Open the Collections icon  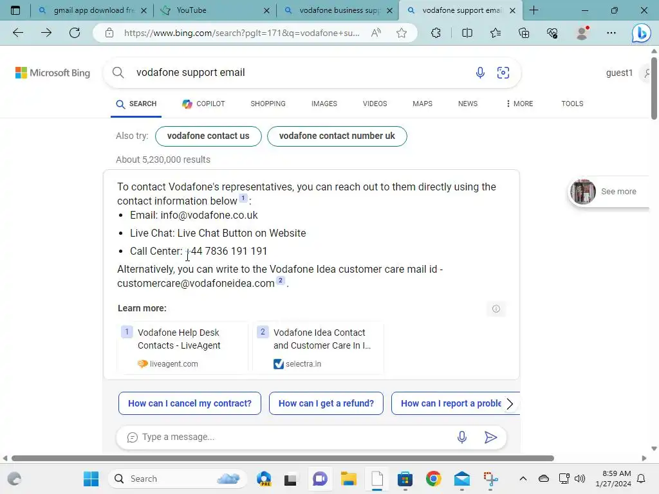[x=524, y=33]
